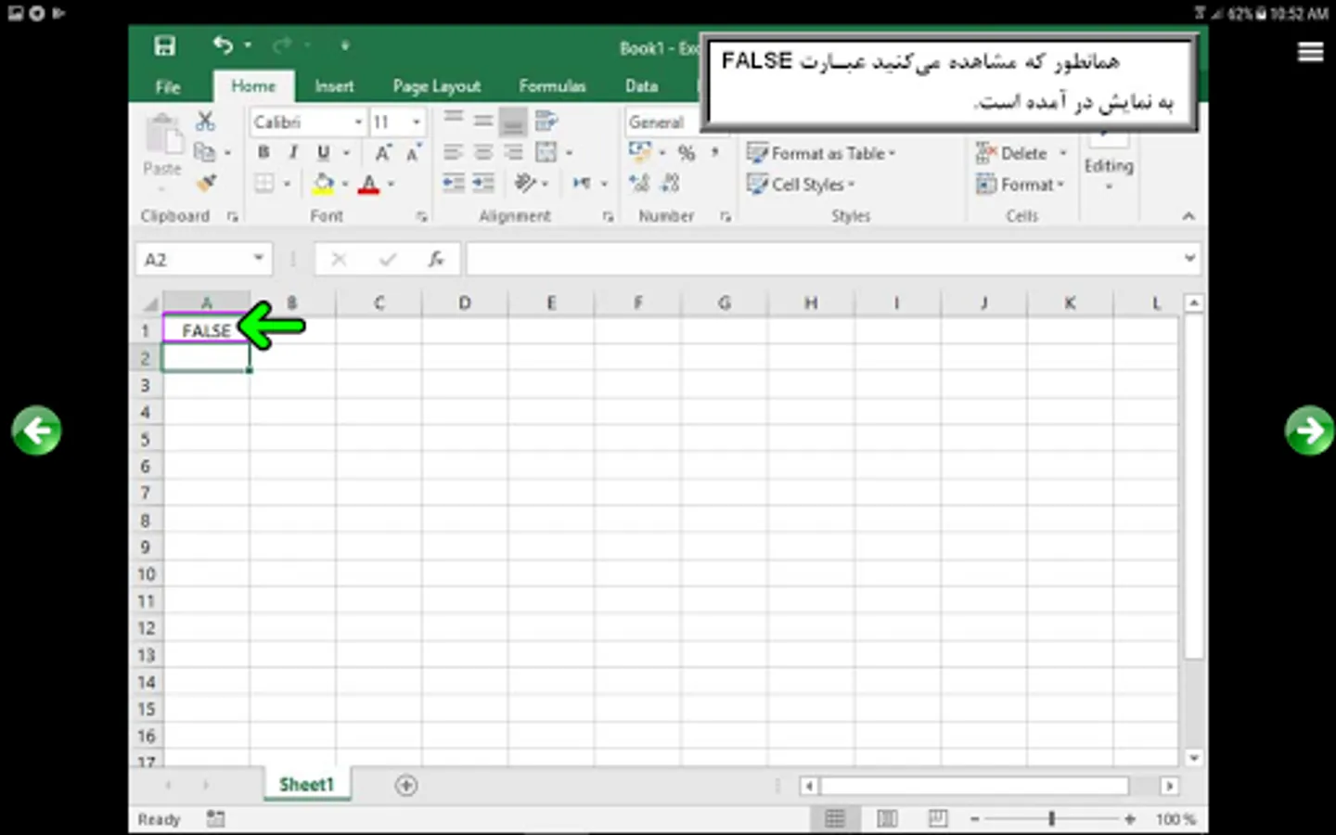Add a new sheet with the plus button
The width and height of the screenshot is (1336, 835).
(x=405, y=785)
